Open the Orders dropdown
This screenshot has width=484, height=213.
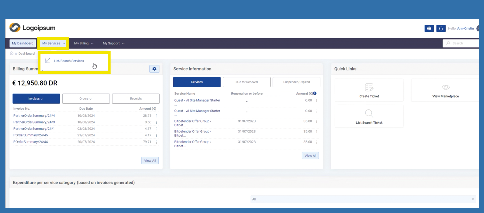click(86, 99)
